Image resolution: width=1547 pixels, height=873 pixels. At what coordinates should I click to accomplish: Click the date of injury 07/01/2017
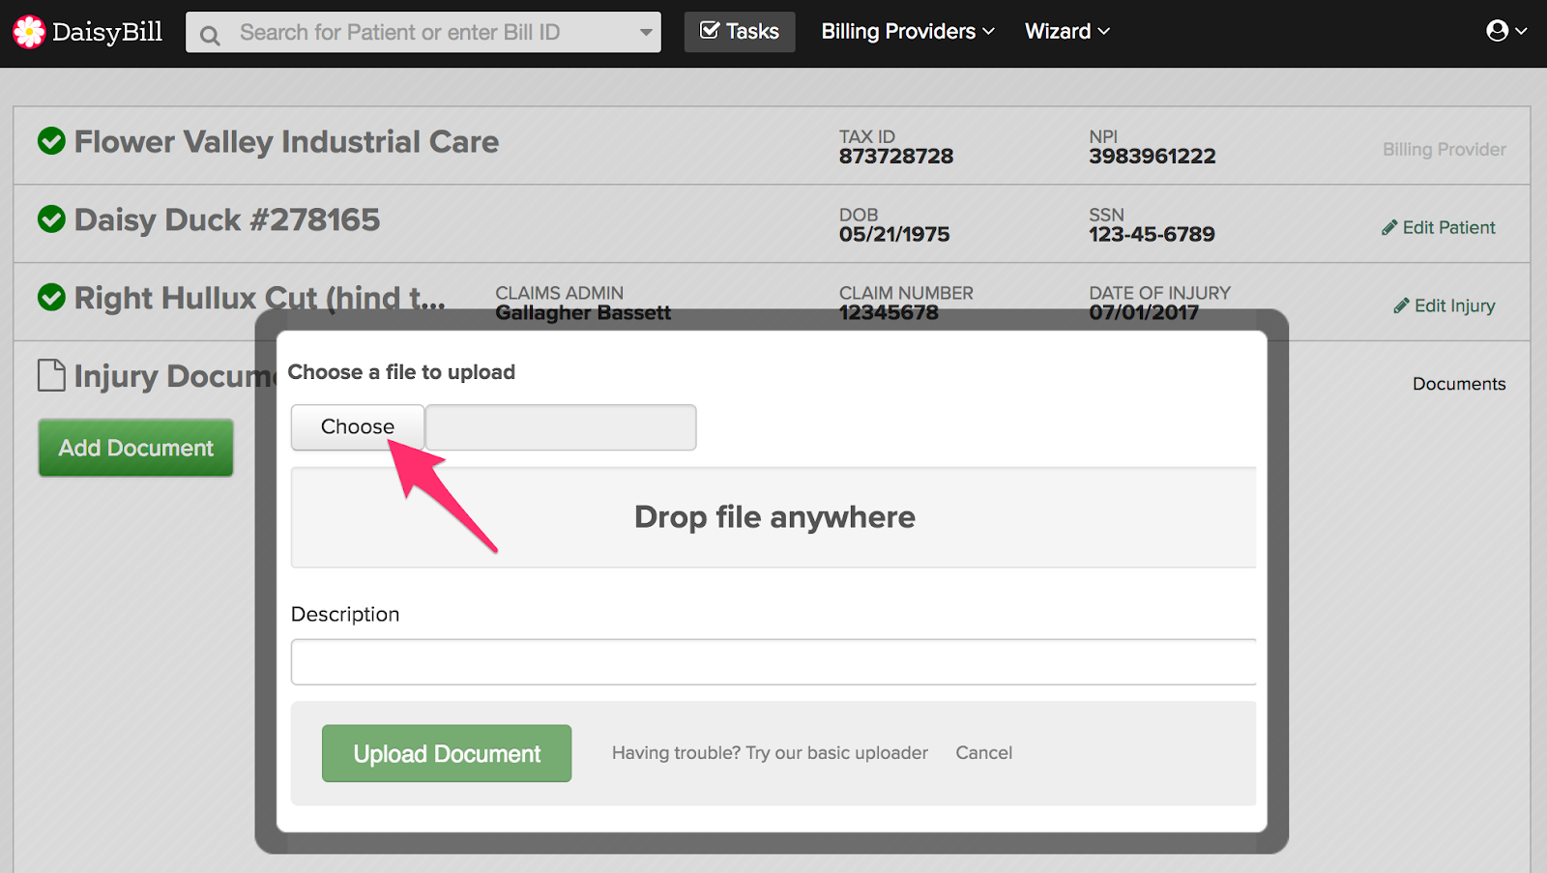[x=1144, y=313]
